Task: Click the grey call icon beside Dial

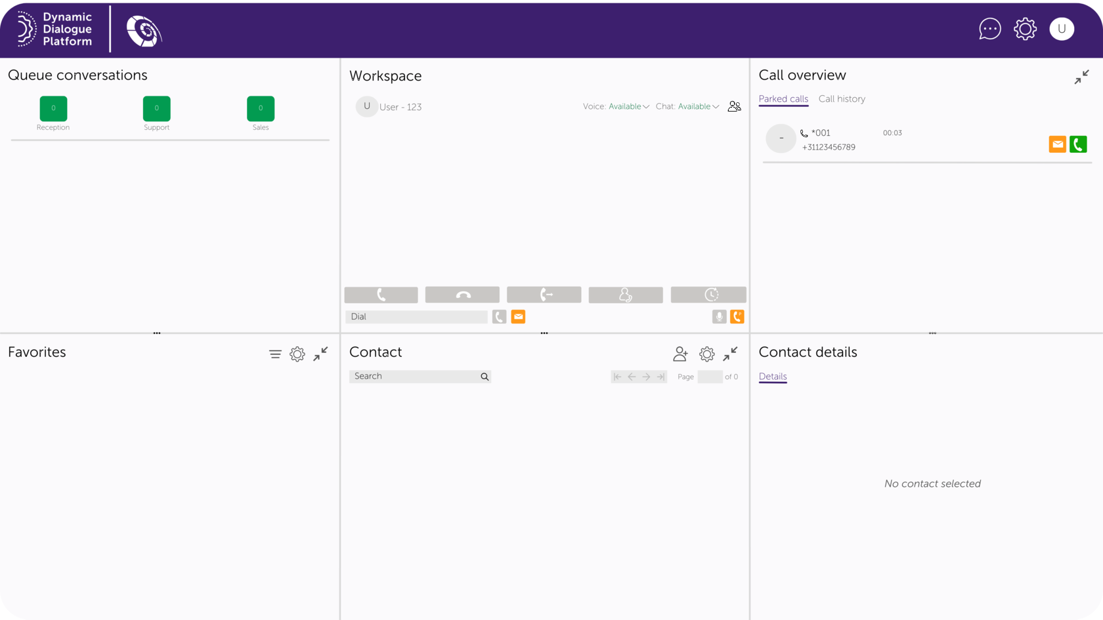Action: click(499, 317)
